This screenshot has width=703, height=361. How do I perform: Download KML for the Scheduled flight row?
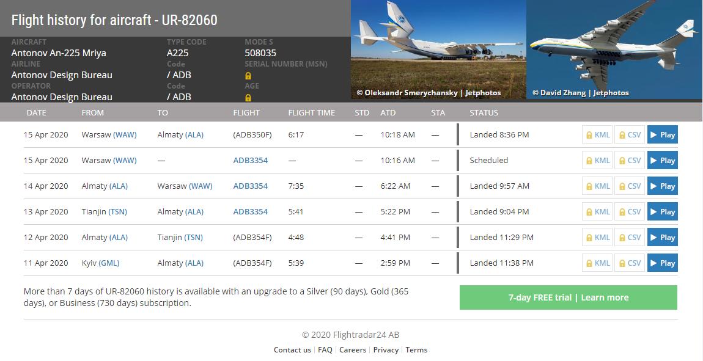(597, 161)
